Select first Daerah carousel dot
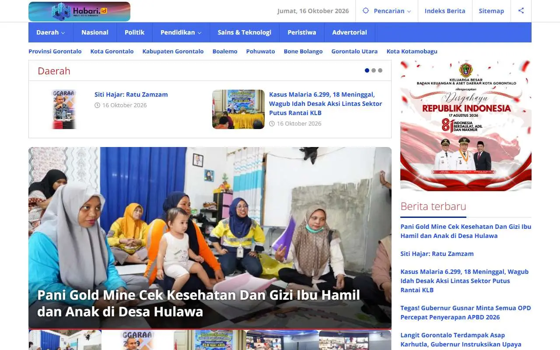The height and width of the screenshot is (350, 560). tap(367, 70)
